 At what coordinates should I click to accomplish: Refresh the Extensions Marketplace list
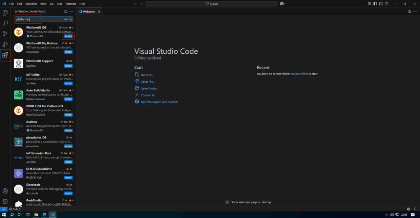(66, 11)
